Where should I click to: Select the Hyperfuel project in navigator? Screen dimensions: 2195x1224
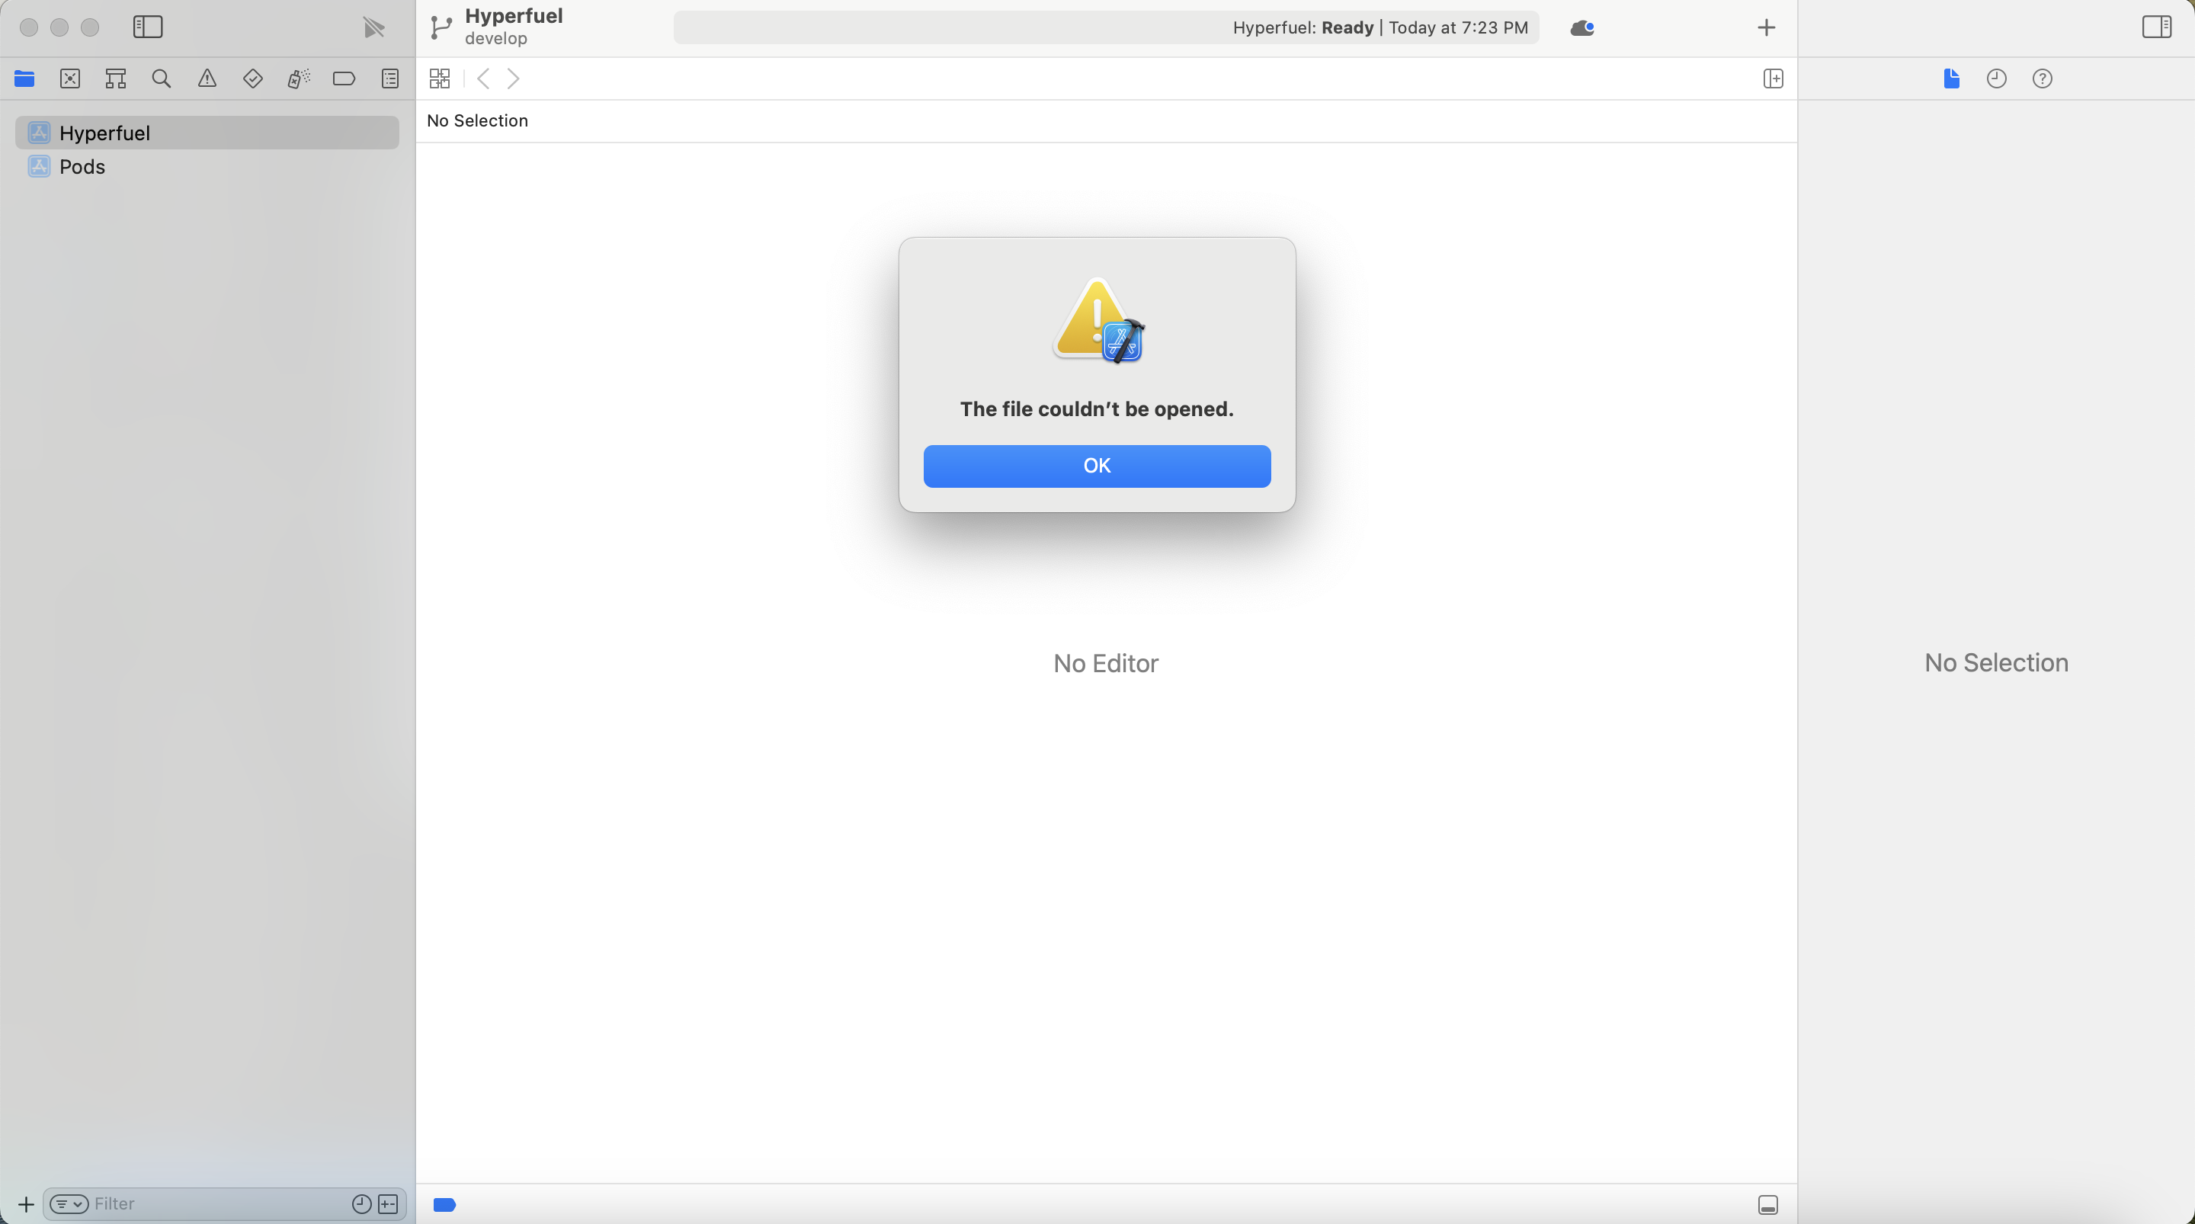(207, 133)
